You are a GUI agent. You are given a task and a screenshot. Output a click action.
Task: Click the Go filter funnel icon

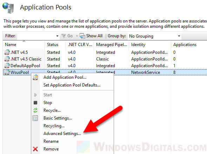[x=64, y=36]
